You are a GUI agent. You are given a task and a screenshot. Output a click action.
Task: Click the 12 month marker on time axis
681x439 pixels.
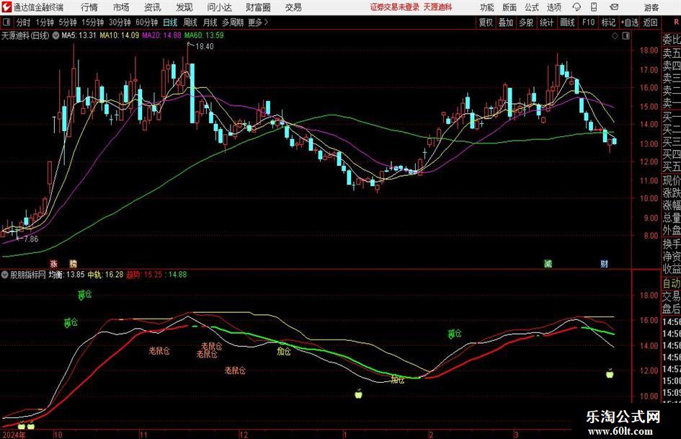(244, 435)
